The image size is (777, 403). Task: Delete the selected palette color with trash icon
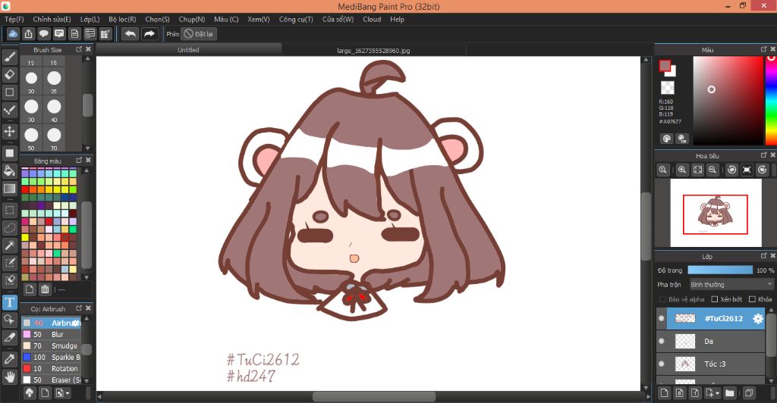pos(45,289)
